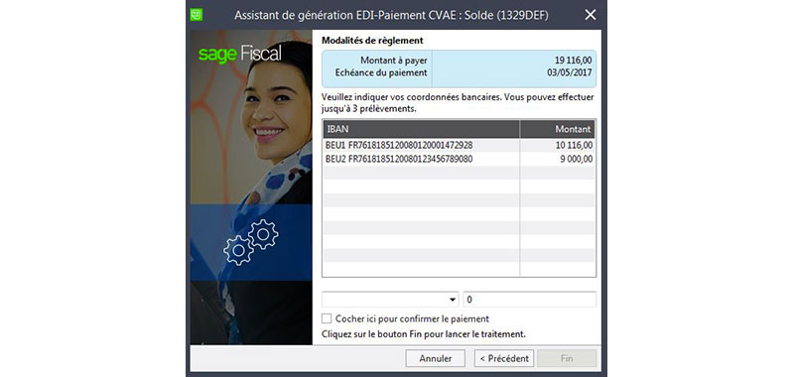Click the gears icon on blue banner
Image resolution: width=794 pixels, height=377 pixels.
(x=251, y=242)
